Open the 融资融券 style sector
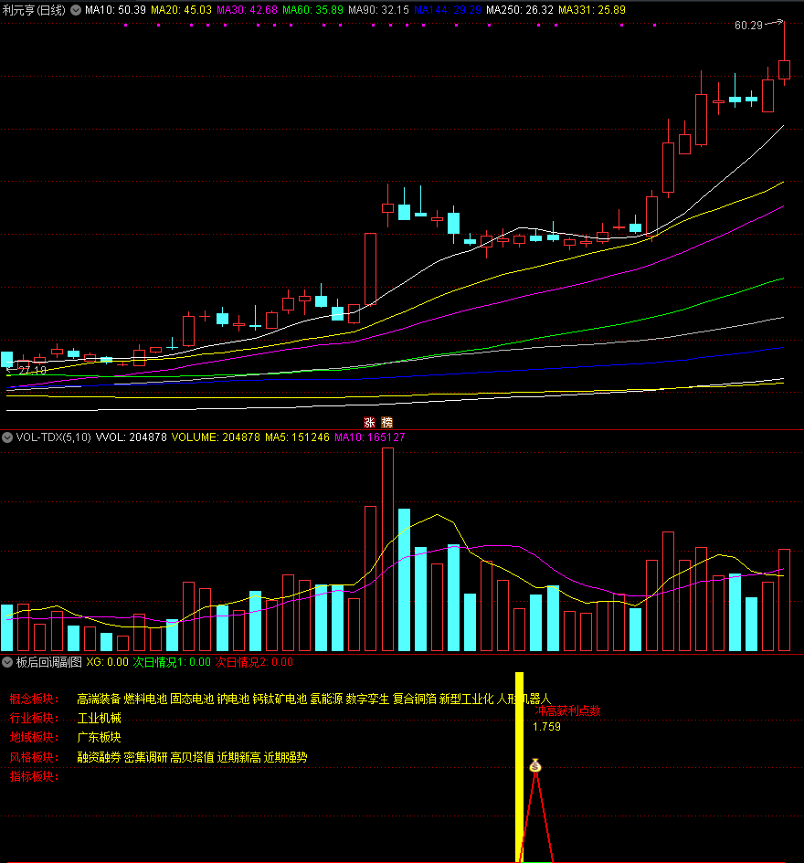 [x=99, y=757]
